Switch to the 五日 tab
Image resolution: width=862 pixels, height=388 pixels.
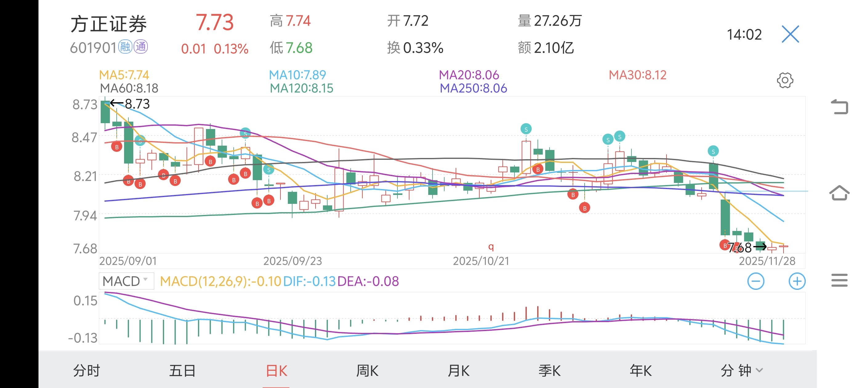tap(182, 370)
